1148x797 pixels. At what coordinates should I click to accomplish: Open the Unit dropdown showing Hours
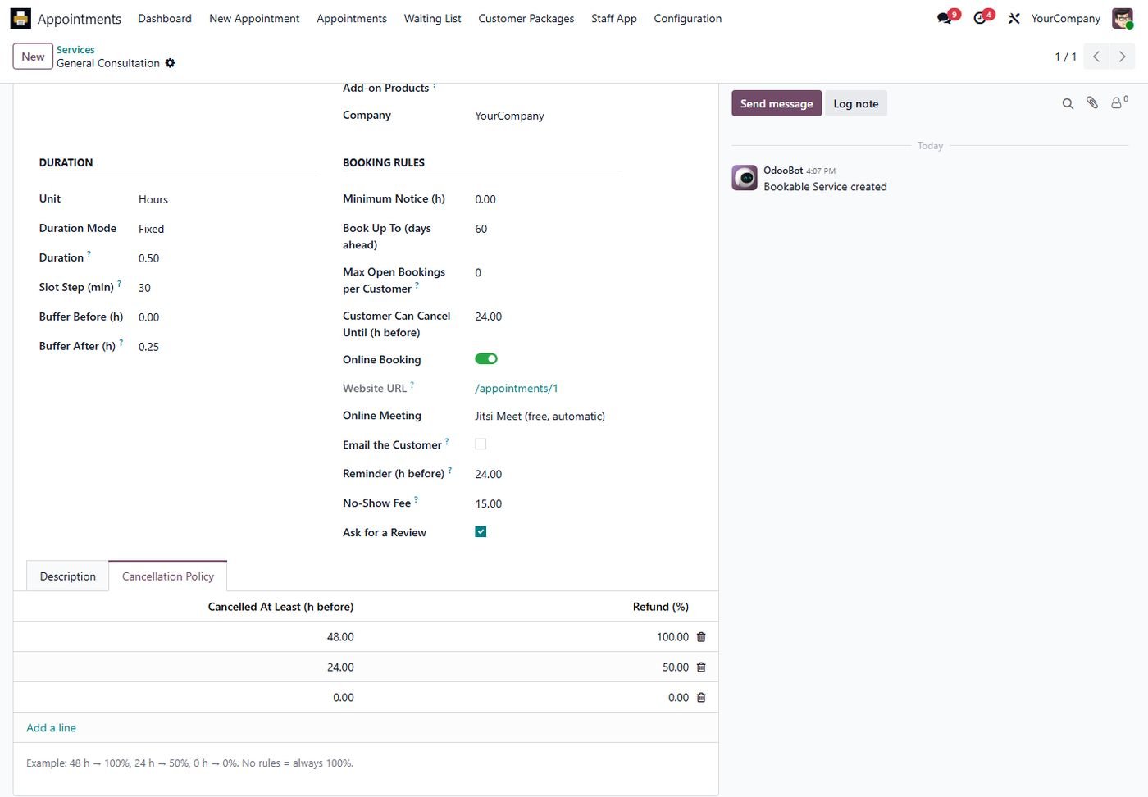[x=226, y=199]
